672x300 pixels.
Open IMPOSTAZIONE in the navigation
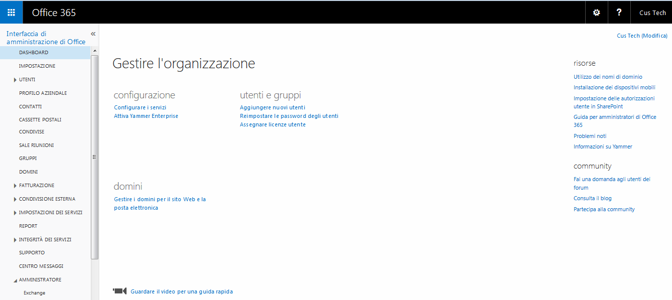37,66
